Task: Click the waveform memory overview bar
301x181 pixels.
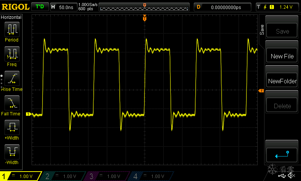Action: (x=144, y=7)
